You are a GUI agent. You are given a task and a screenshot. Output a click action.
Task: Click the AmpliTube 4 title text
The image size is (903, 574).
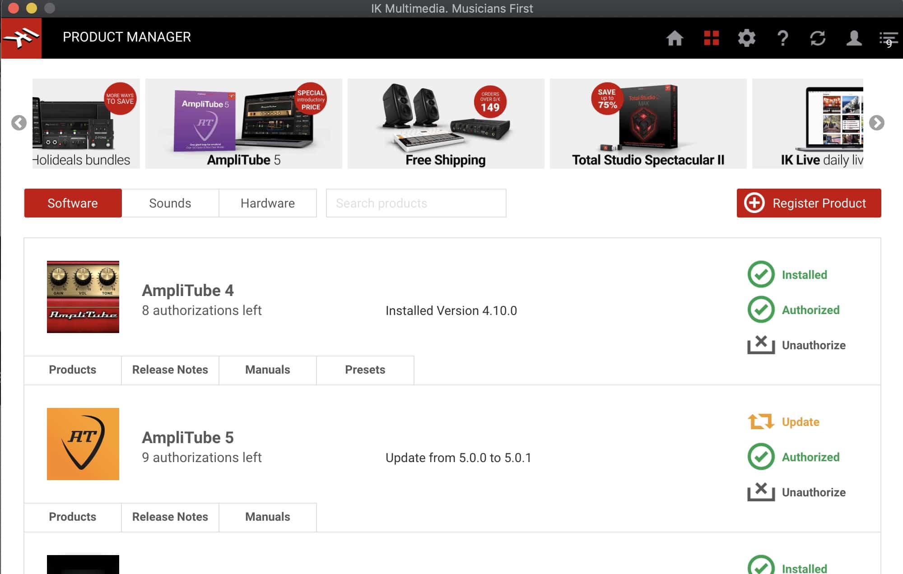click(x=188, y=291)
